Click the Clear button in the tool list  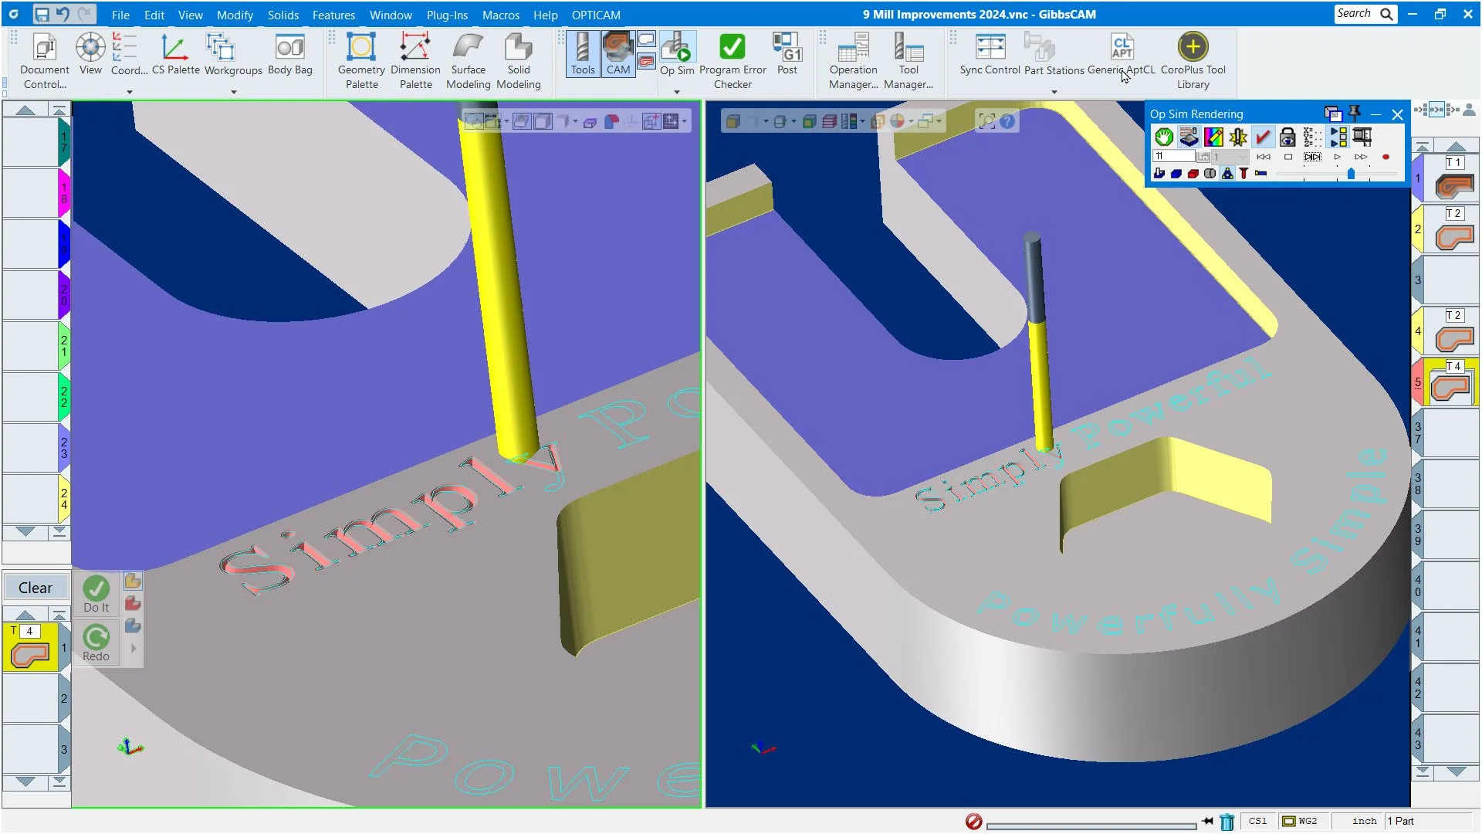pyautogui.click(x=36, y=588)
